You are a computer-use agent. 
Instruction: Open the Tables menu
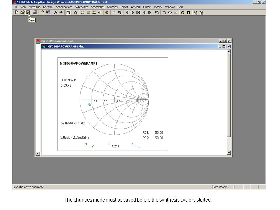point(124,7)
